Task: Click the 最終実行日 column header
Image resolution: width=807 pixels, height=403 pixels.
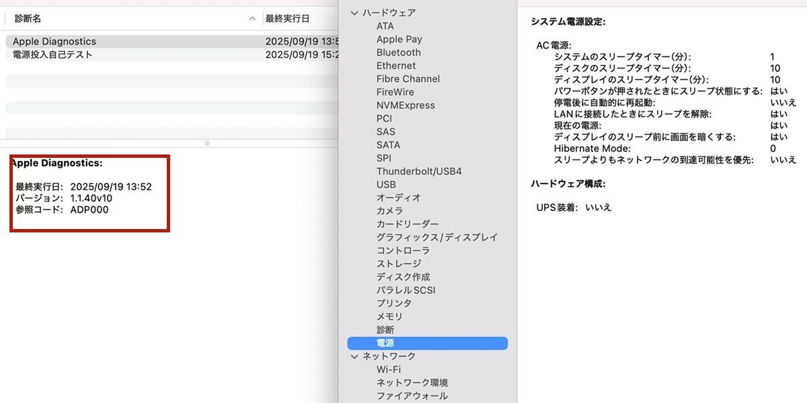Action: pyautogui.click(x=288, y=19)
